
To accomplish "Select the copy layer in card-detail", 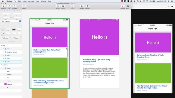I will (11, 71).
